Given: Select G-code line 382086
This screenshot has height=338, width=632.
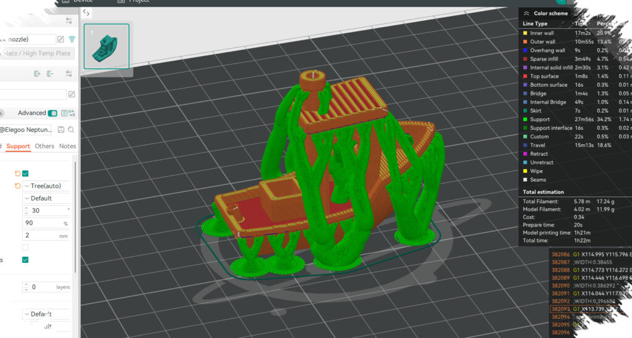Looking at the screenshot, I should pos(591,254).
